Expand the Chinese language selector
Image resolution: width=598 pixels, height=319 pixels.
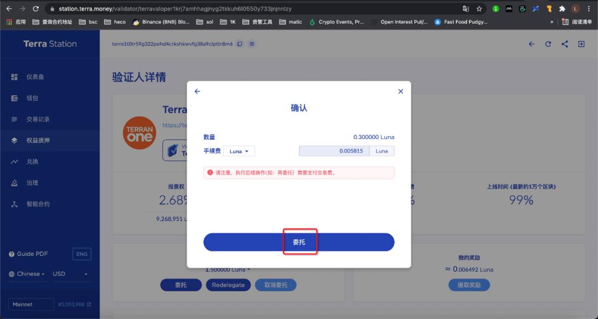click(x=28, y=273)
